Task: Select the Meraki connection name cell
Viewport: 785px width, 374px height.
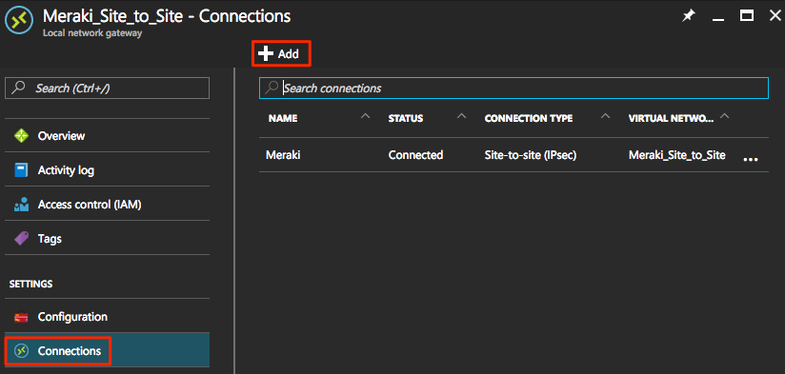Action: click(x=283, y=155)
